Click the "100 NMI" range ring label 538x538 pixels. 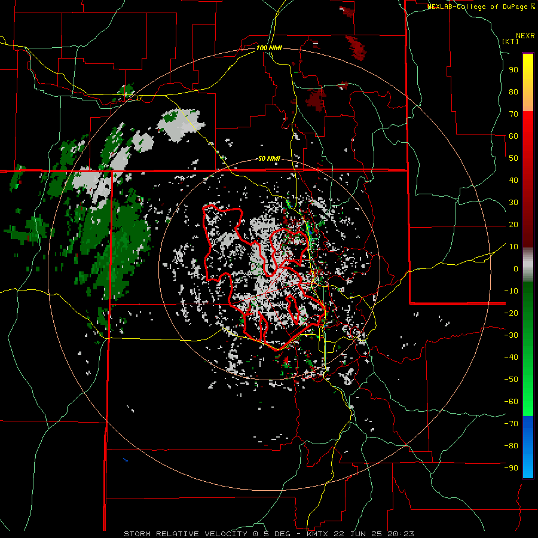269,48
